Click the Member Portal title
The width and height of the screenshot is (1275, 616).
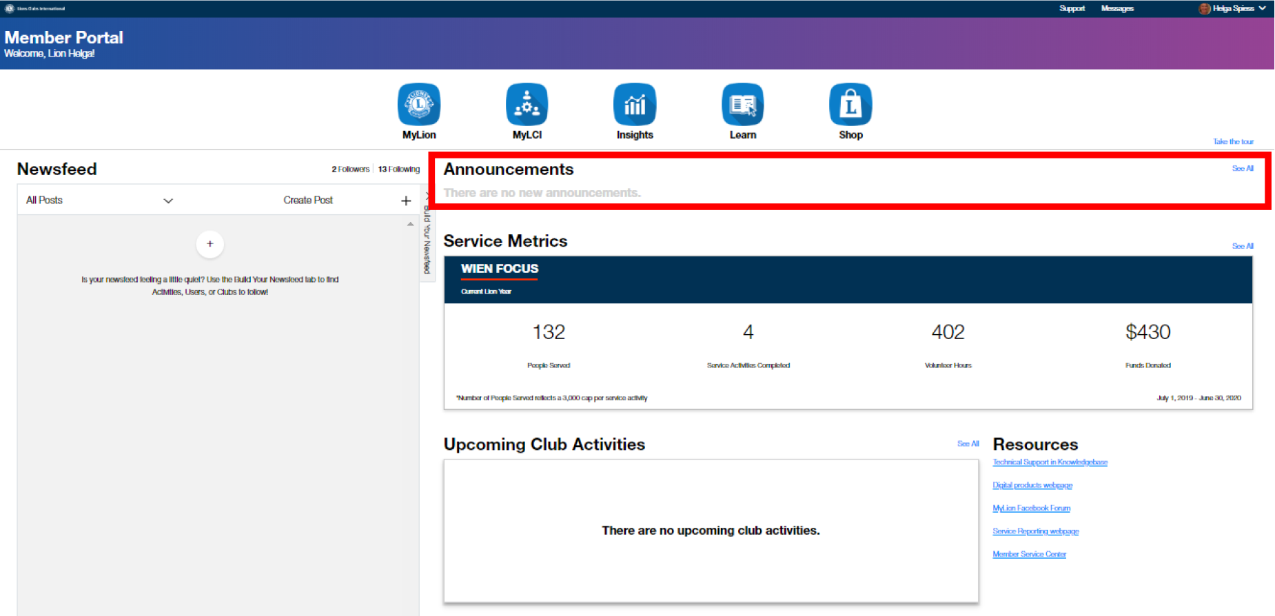(63, 37)
